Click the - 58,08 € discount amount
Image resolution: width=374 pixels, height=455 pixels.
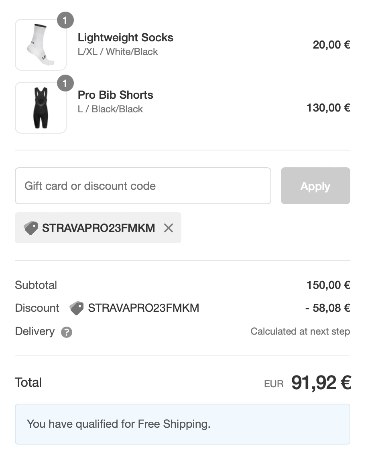point(327,308)
